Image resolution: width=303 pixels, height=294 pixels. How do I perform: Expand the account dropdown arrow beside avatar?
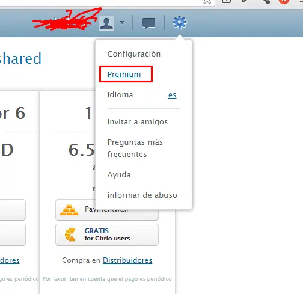click(x=122, y=22)
